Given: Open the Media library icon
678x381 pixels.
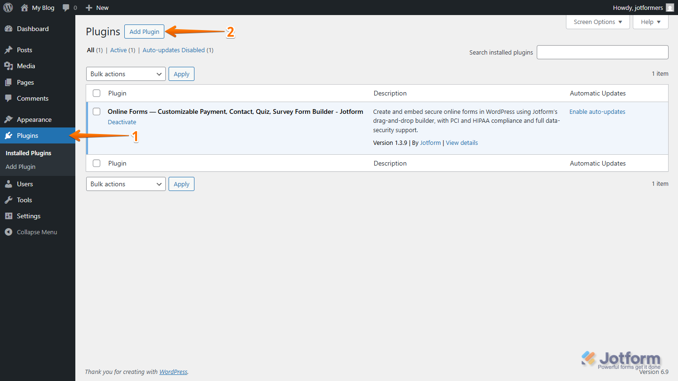Looking at the screenshot, I should [x=10, y=66].
